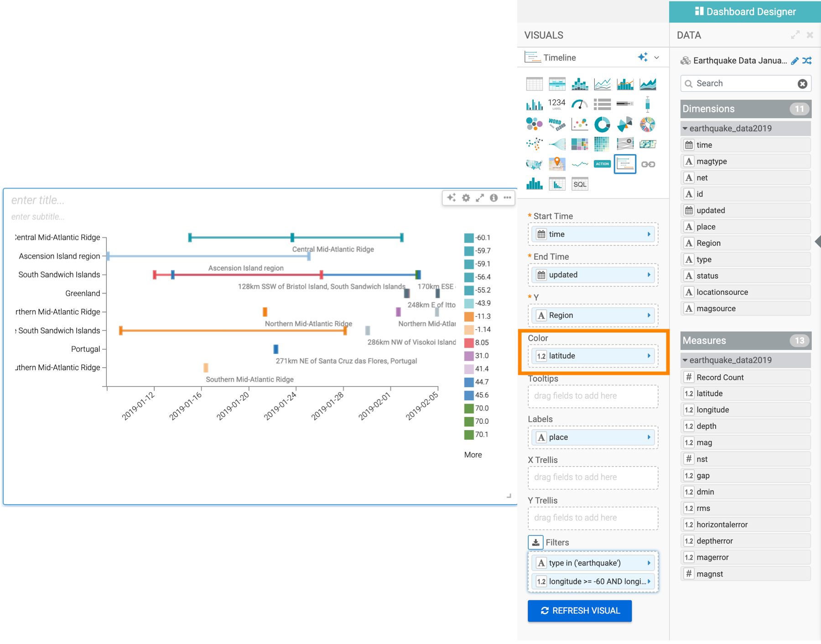Image resolution: width=821 pixels, height=644 pixels.
Task: Clear the data Search field
Action: pos(802,83)
